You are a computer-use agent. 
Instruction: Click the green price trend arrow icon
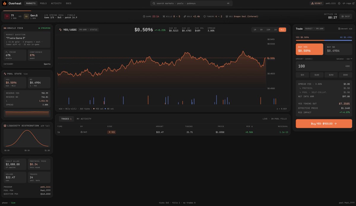(x=155, y=30)
